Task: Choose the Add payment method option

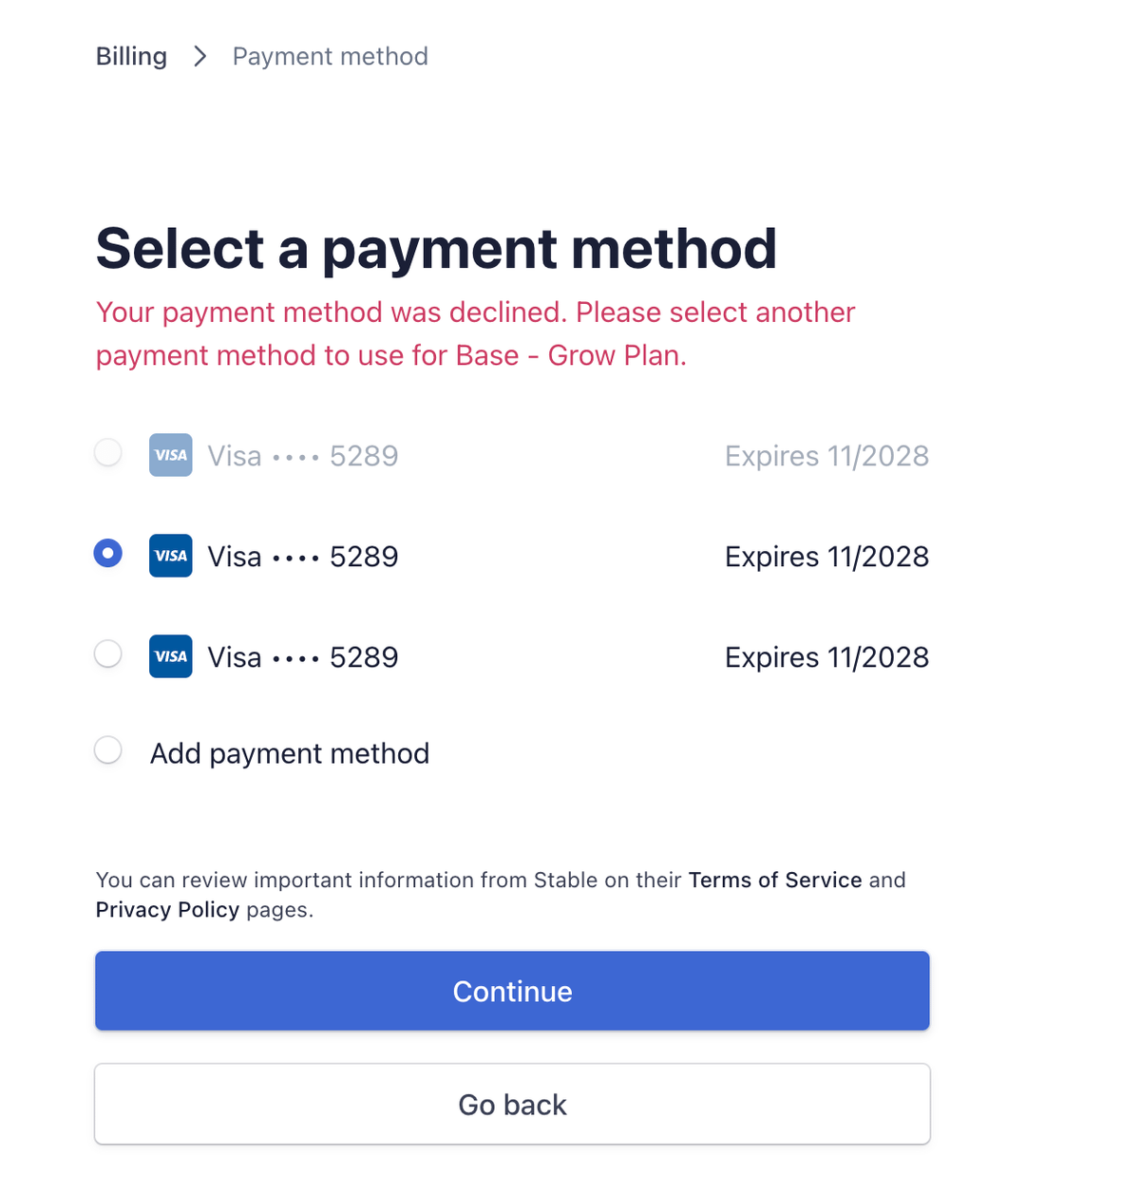Action: click(107, 750)
